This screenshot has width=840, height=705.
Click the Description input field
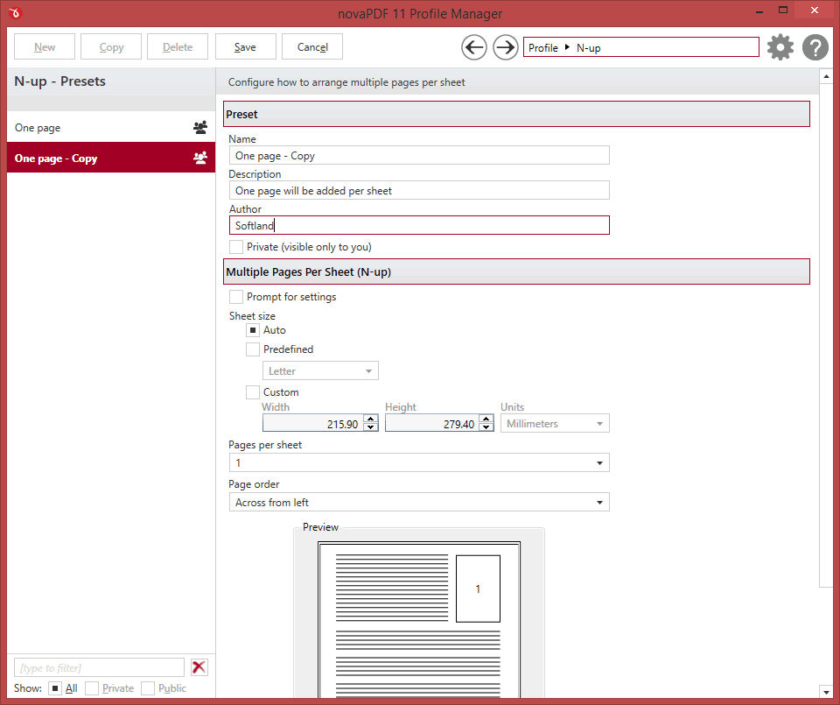pos(419,190)
